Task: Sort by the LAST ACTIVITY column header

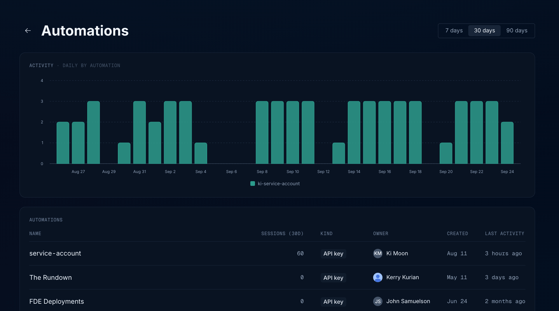Action: click(x=504, y=234)
